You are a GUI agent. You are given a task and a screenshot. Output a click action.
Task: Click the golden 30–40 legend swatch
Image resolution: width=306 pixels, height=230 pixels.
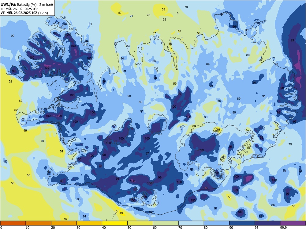click(x=89, y=223)
